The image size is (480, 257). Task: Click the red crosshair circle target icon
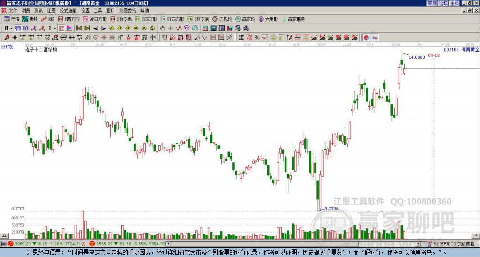pyautogui.click(x=96, y=38)
